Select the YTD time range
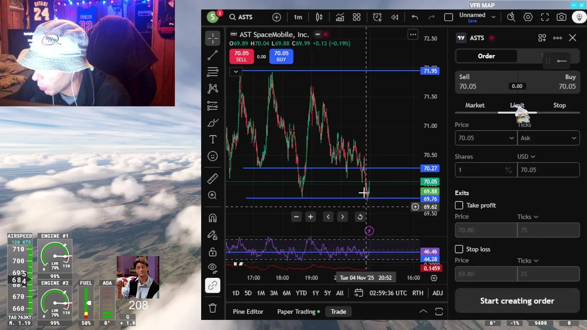Image resolution: width=587 pixels, height=330 pixels. (301, 293)
